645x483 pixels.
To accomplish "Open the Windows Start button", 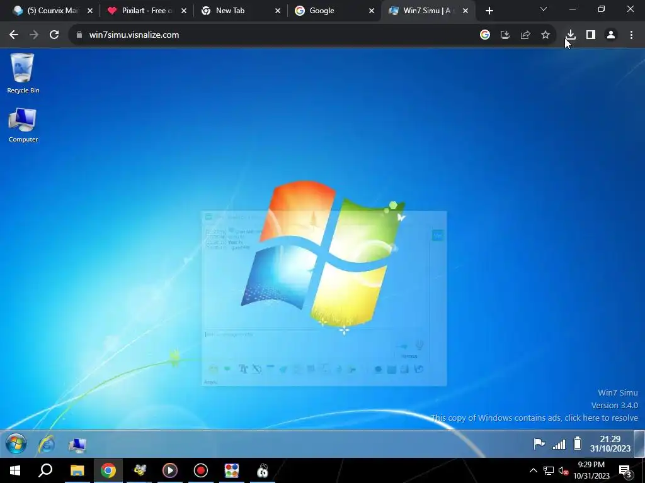I will click(x=15, y=470).
